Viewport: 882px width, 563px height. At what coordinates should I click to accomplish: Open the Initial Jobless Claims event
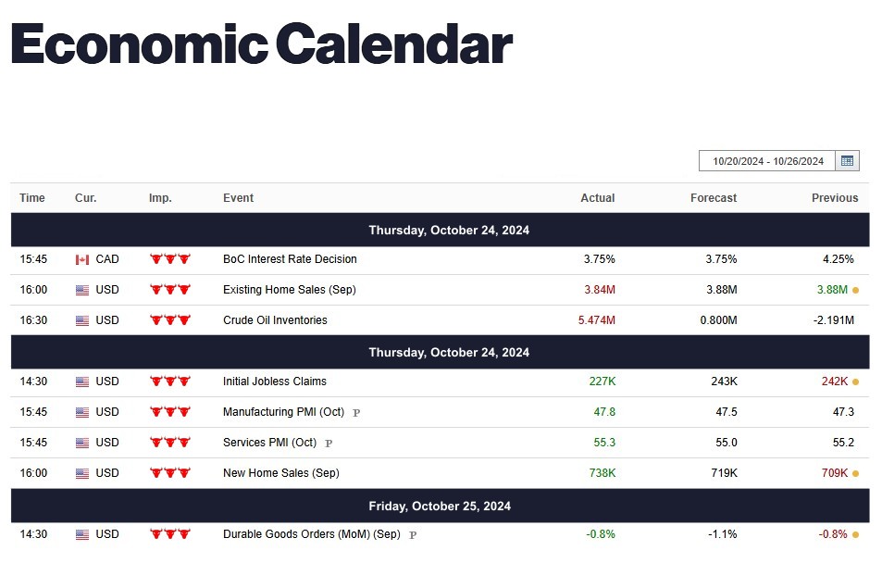pyautogui.click(x=275, y=382)
